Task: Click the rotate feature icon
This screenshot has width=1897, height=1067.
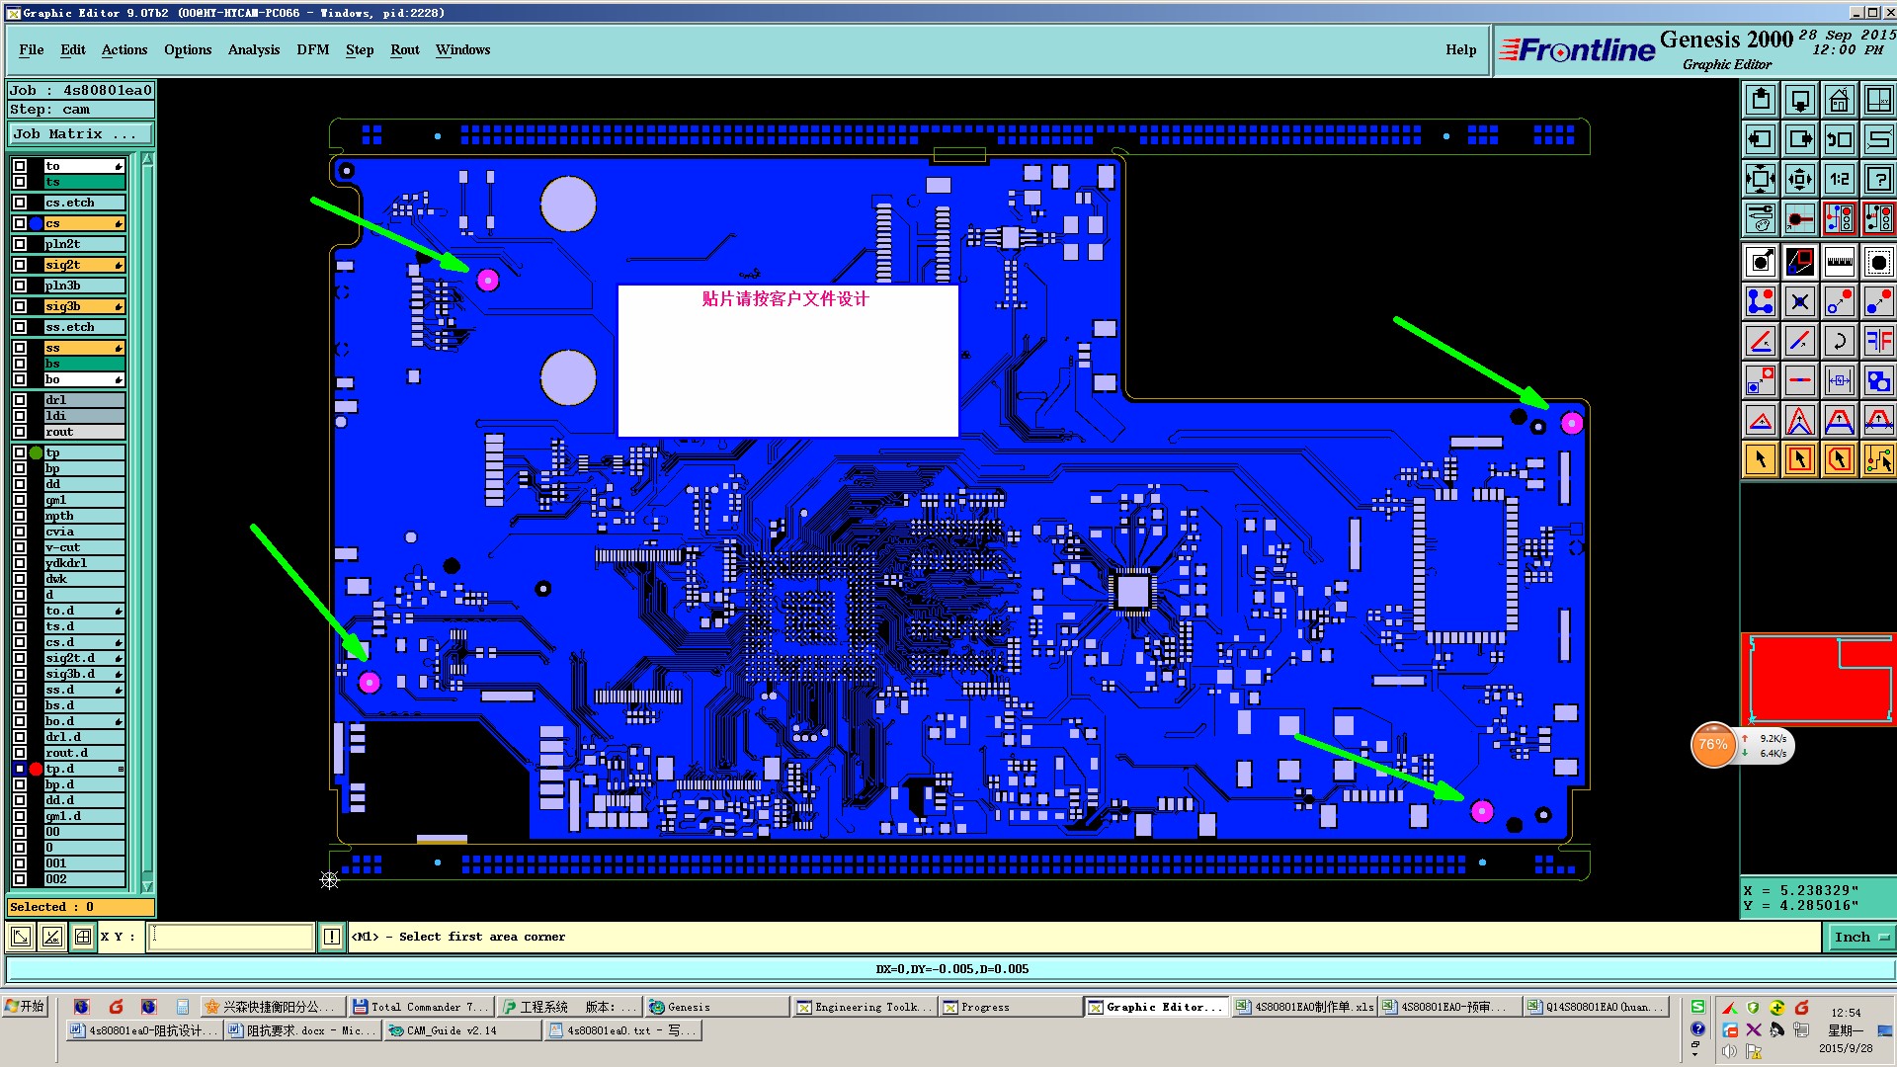Action: [x=1840, y=341]
